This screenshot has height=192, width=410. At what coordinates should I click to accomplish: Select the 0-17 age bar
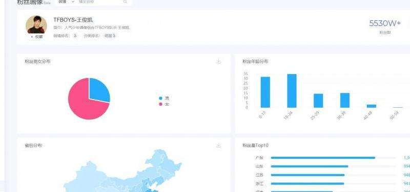point(265,92)
